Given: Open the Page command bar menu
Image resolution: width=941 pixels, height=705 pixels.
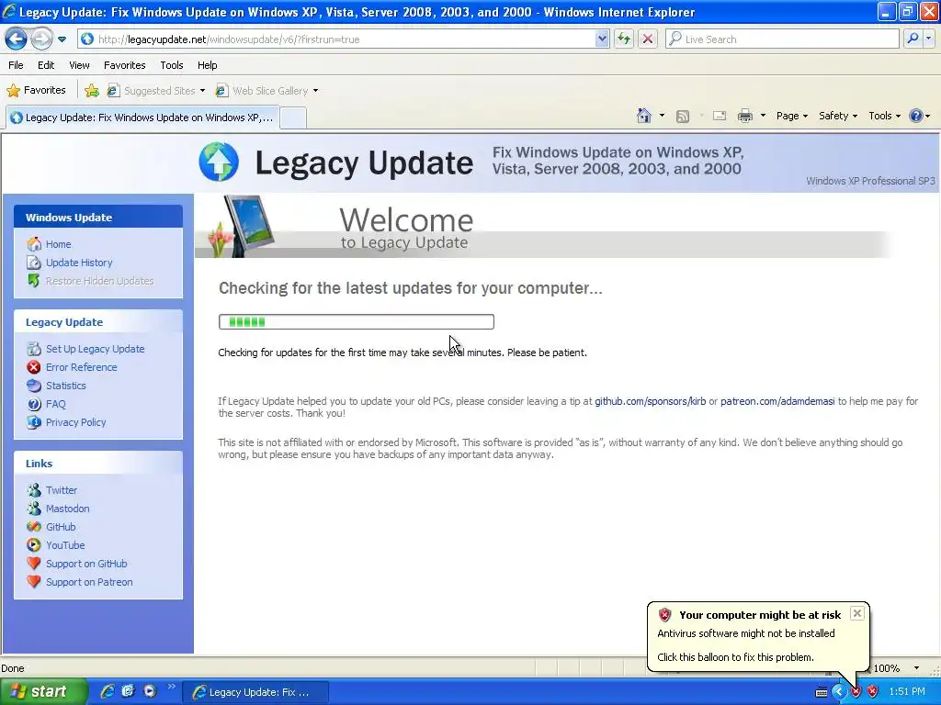Looking at the screenshot, I should pyautogui.click(x=791, y=116).
